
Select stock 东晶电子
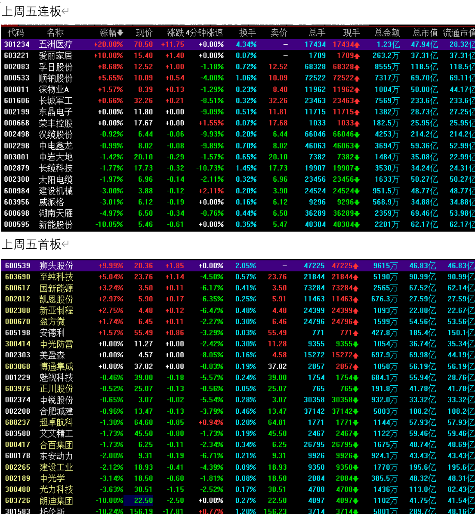56,112
